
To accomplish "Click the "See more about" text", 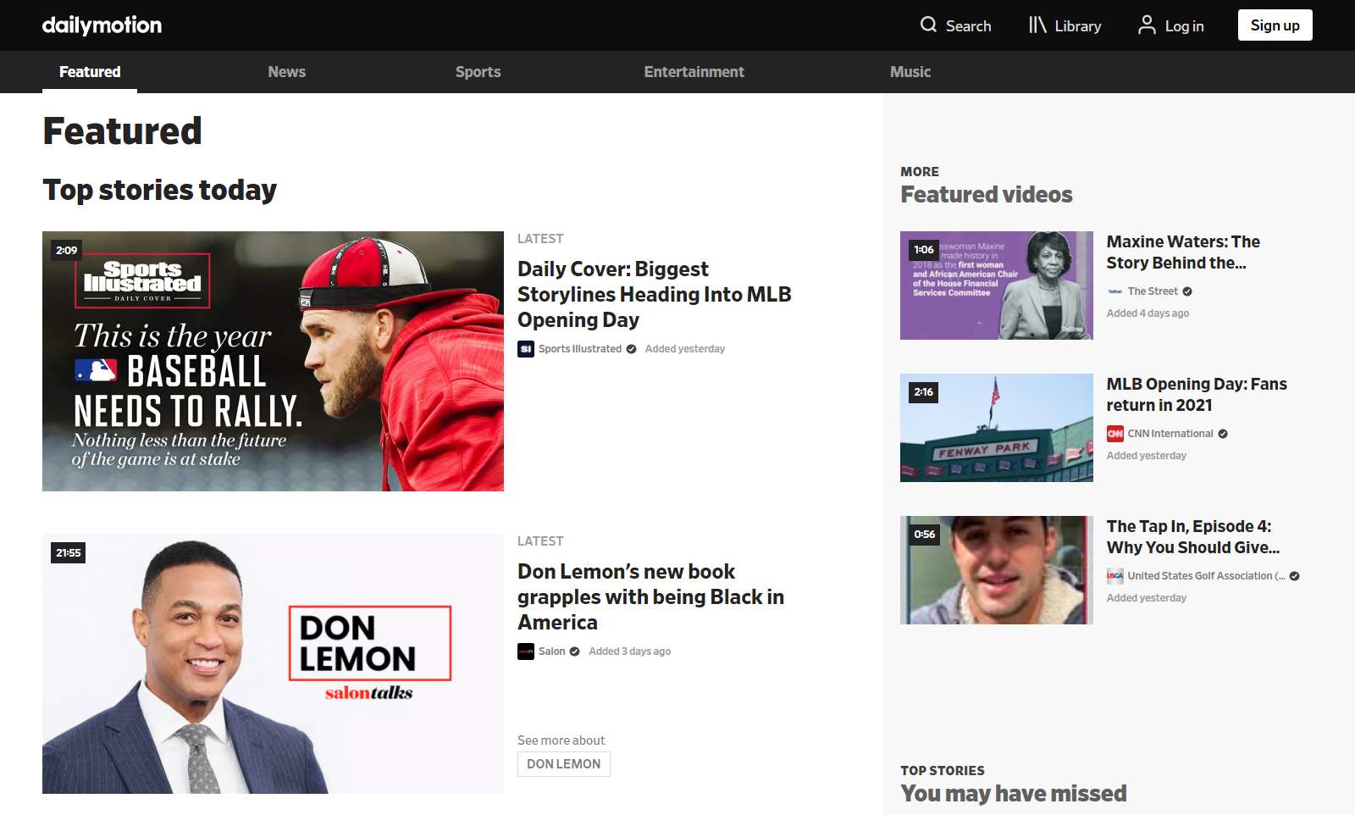I will tap(561, 740).
